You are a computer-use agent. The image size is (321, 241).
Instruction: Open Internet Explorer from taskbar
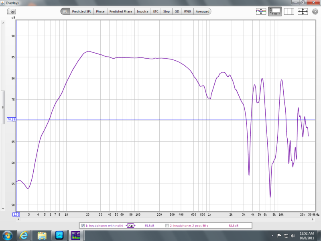pyautogui.click(x=25, y=235)
